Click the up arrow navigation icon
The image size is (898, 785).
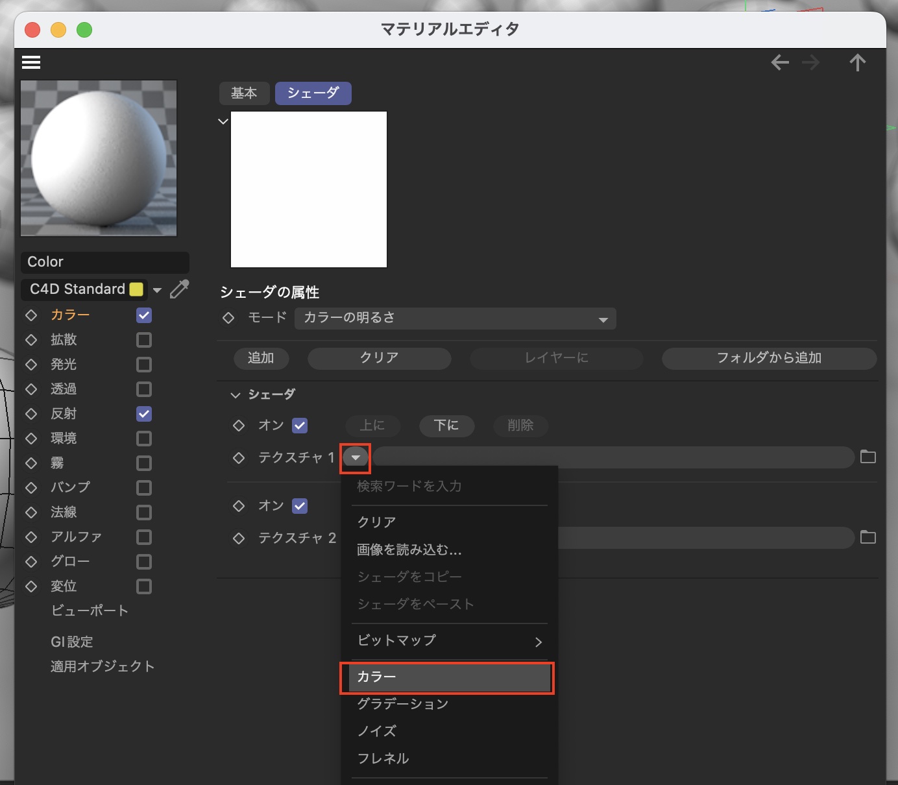tap(857, 63)
